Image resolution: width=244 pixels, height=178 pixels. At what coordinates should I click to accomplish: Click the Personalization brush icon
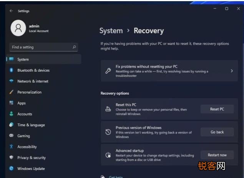[x=12, y=92]
